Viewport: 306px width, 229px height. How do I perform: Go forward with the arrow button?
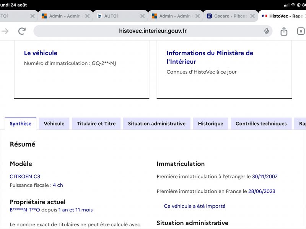pos(5,31)
